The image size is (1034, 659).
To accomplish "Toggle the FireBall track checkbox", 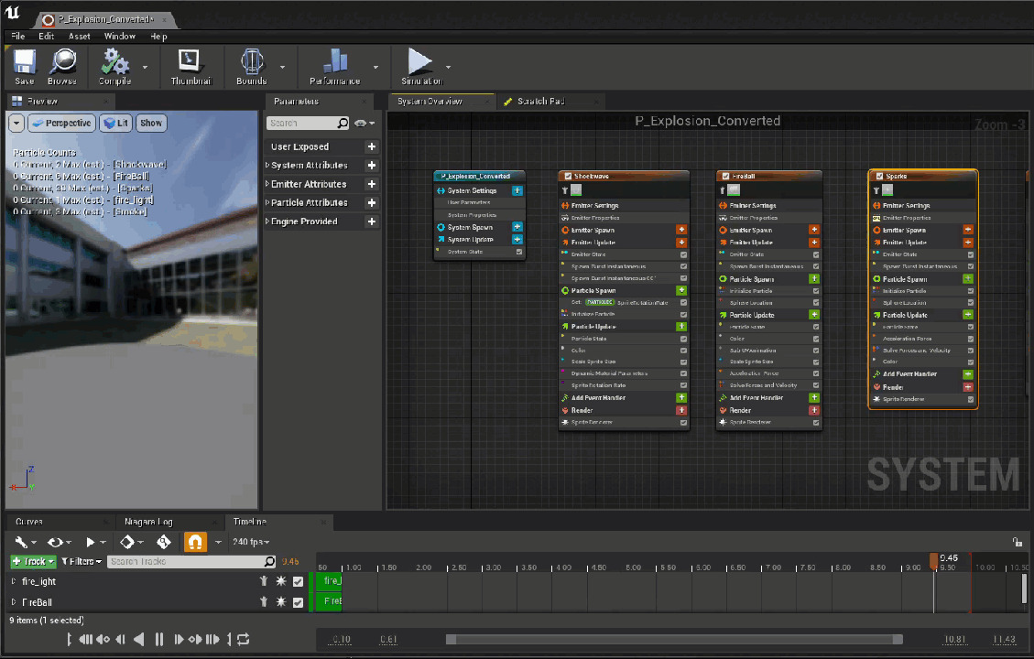I will pyautogui.click(x=297, y=602).
